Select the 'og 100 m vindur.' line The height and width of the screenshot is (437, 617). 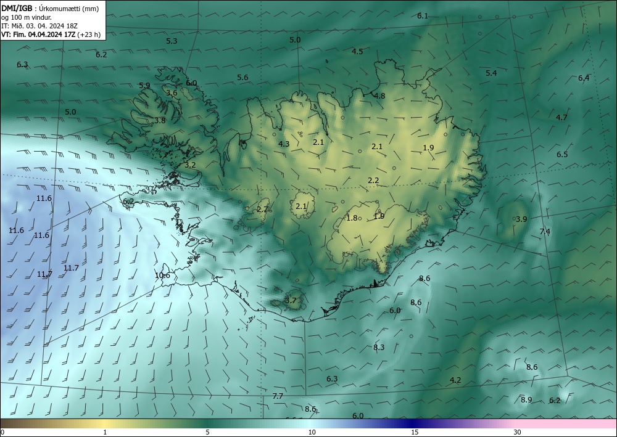coord(26,17)
